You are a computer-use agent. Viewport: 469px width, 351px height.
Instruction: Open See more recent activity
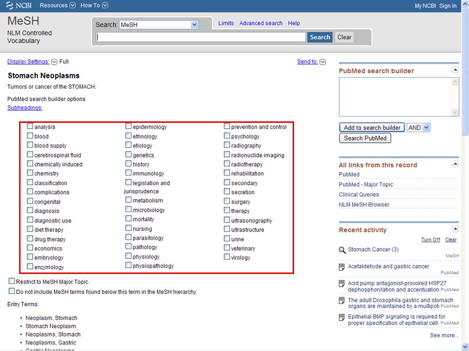tap(444, 335)
